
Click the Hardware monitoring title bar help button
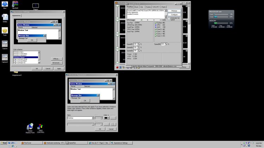(187, 3)
